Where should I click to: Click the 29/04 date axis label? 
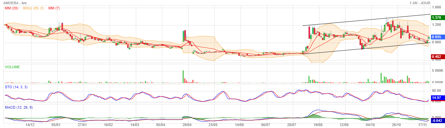click(187, 124)
